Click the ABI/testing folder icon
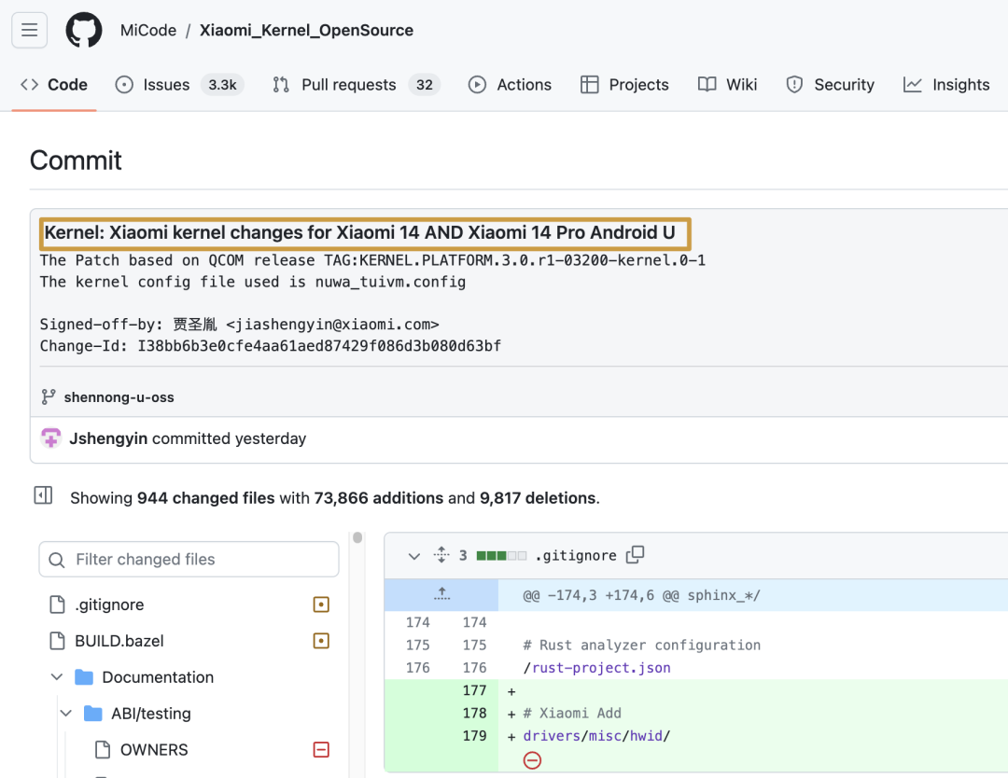Viewport: 1008px width, 778px height. 92,713
